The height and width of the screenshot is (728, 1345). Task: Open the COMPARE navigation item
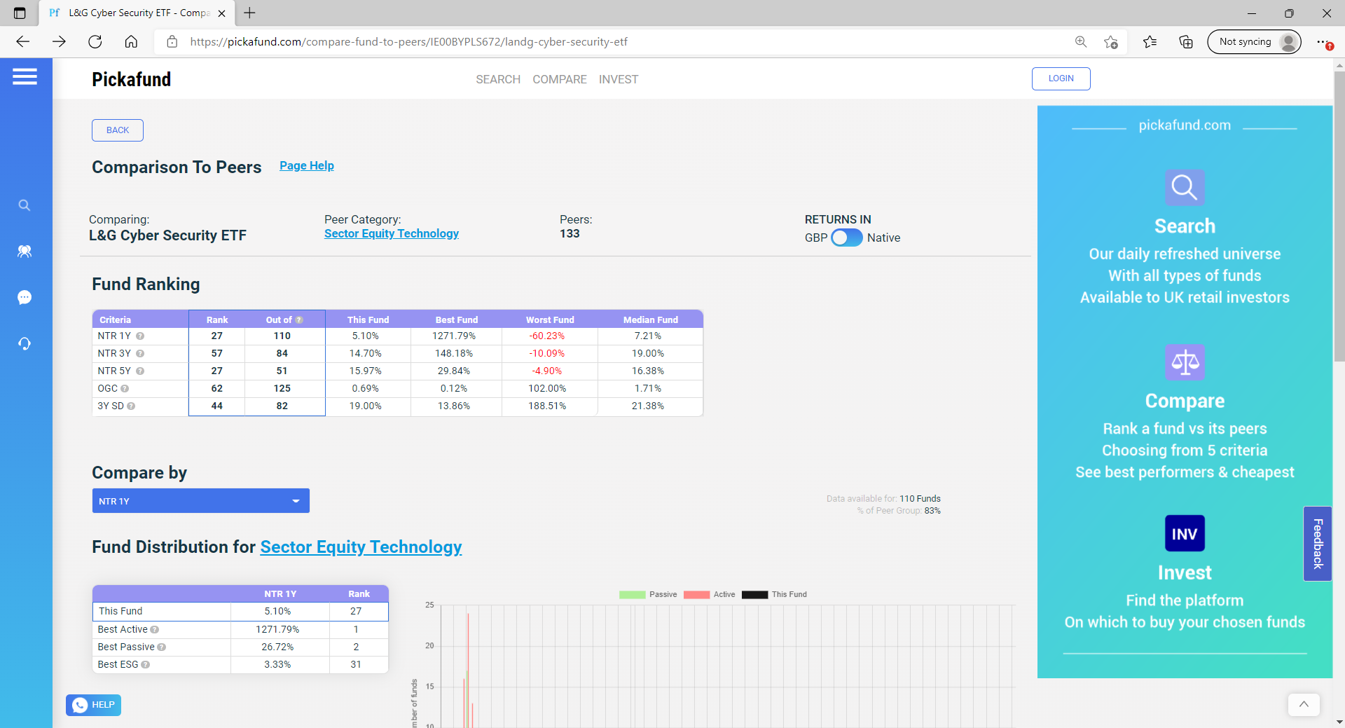(x=559, y=79)
